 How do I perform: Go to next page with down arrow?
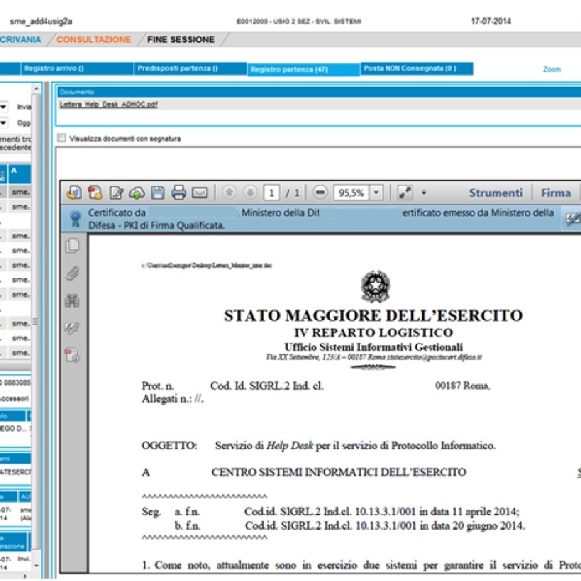coord(250,192)
